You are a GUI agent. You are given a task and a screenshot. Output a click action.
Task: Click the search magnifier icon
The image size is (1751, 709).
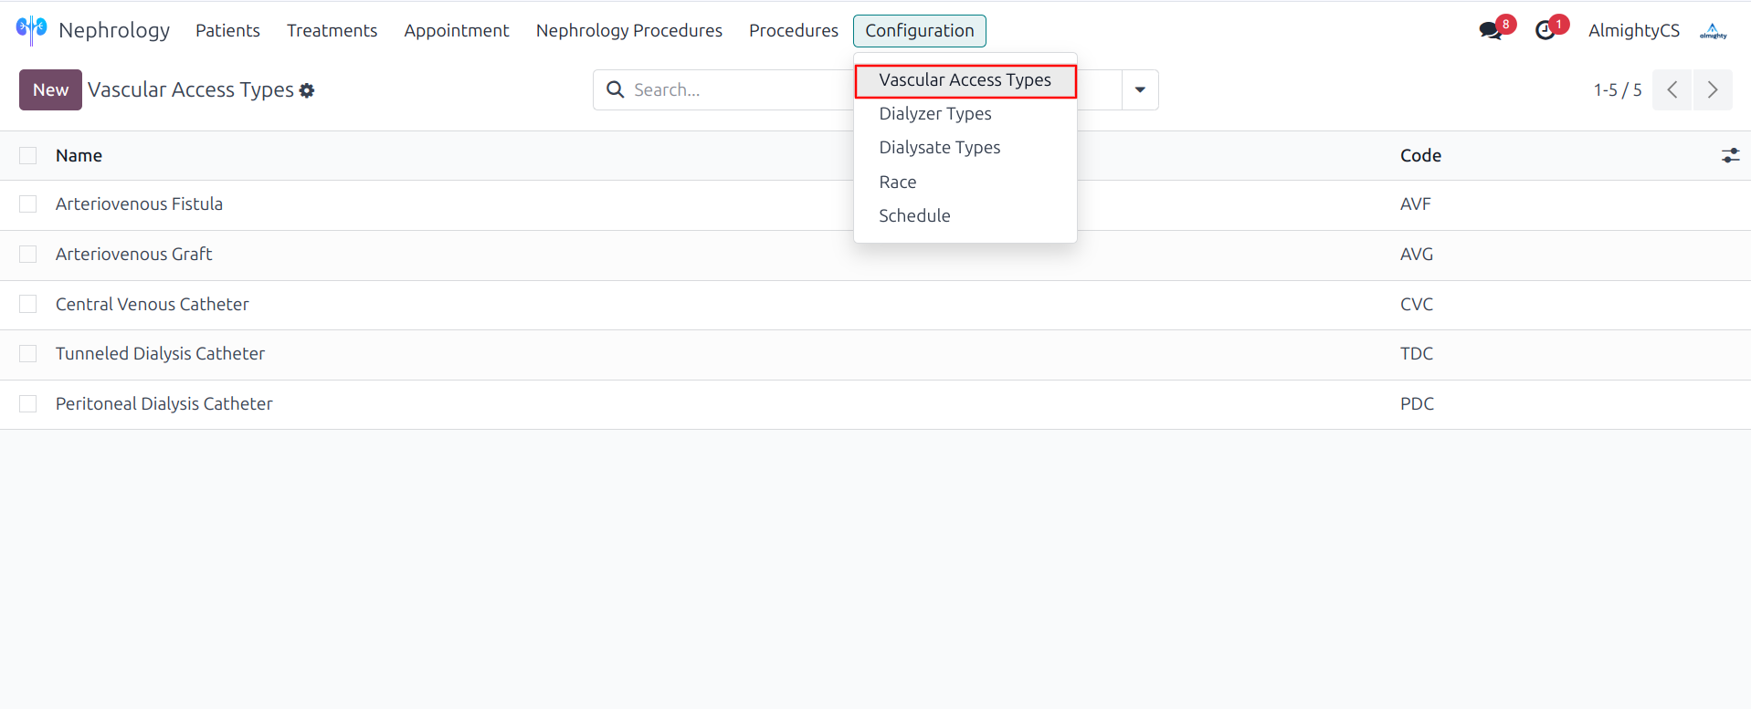click(616, 89)
